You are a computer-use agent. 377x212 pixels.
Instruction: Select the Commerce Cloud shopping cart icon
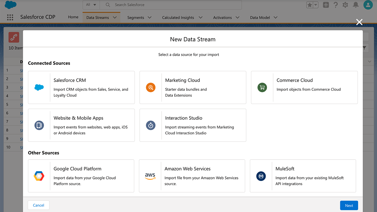[x=262, y=88]
